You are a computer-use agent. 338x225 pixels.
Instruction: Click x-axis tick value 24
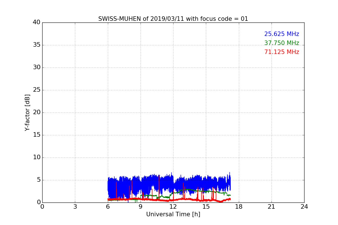(304, 207)
